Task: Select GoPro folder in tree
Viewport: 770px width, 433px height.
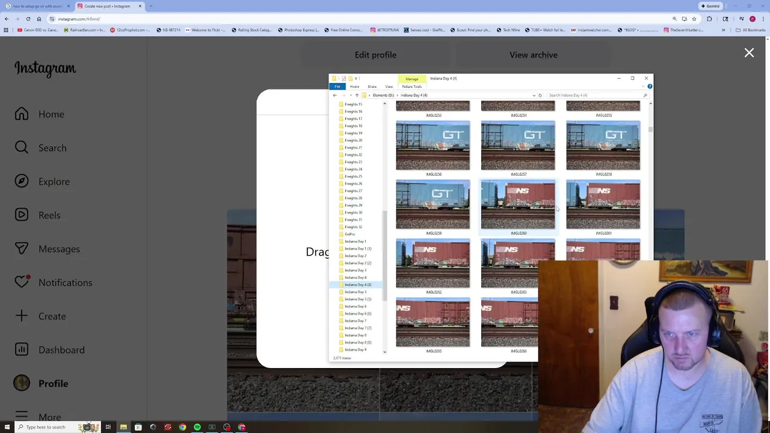Action: click(350, 234)
